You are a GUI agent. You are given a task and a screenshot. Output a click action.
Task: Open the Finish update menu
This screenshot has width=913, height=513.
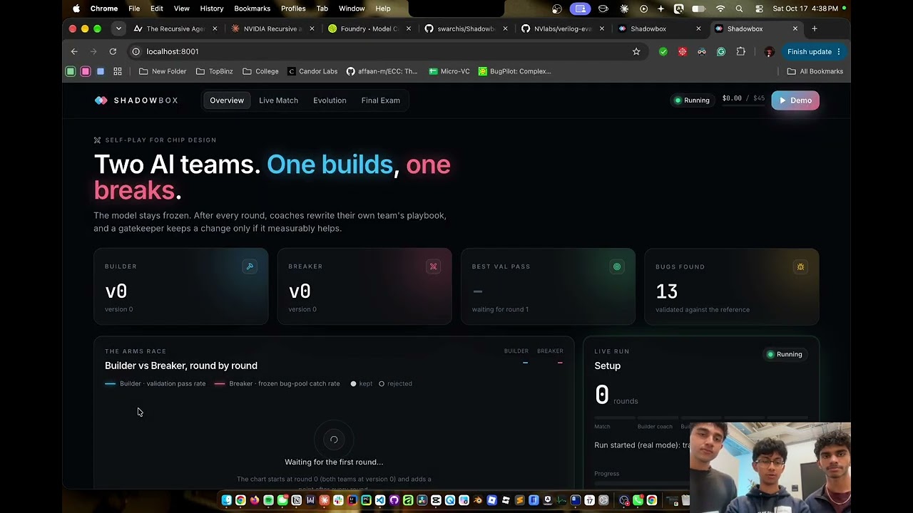[x=814, y=51]
